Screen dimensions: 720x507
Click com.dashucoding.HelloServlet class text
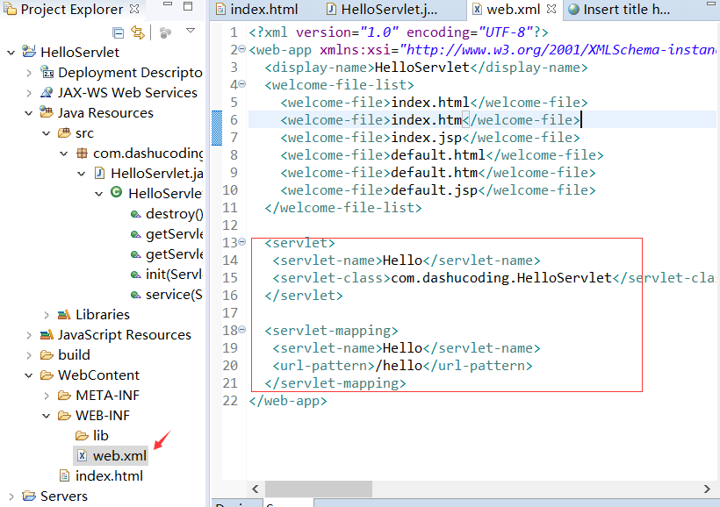501,278
